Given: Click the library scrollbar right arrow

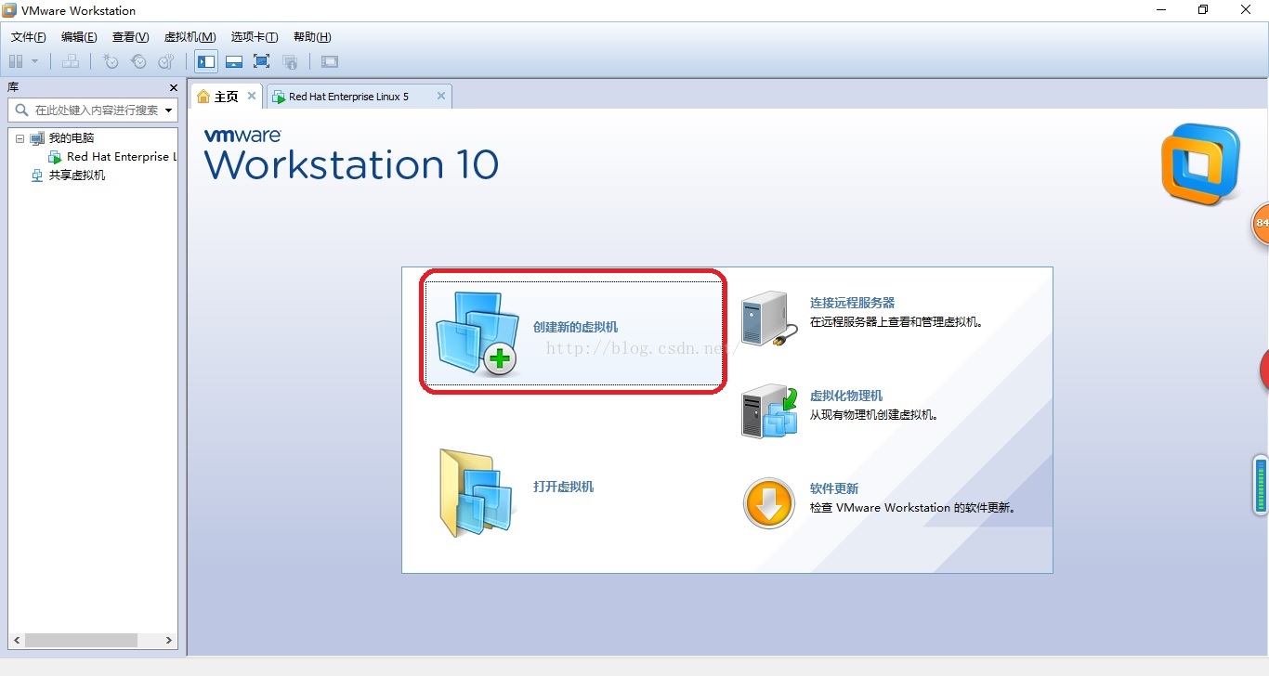Looking at the screenshot, I should (169, 640).
